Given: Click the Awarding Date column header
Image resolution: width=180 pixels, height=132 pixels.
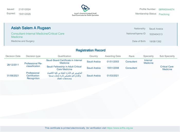Looking at the screenshot, I should click(113, 56).
